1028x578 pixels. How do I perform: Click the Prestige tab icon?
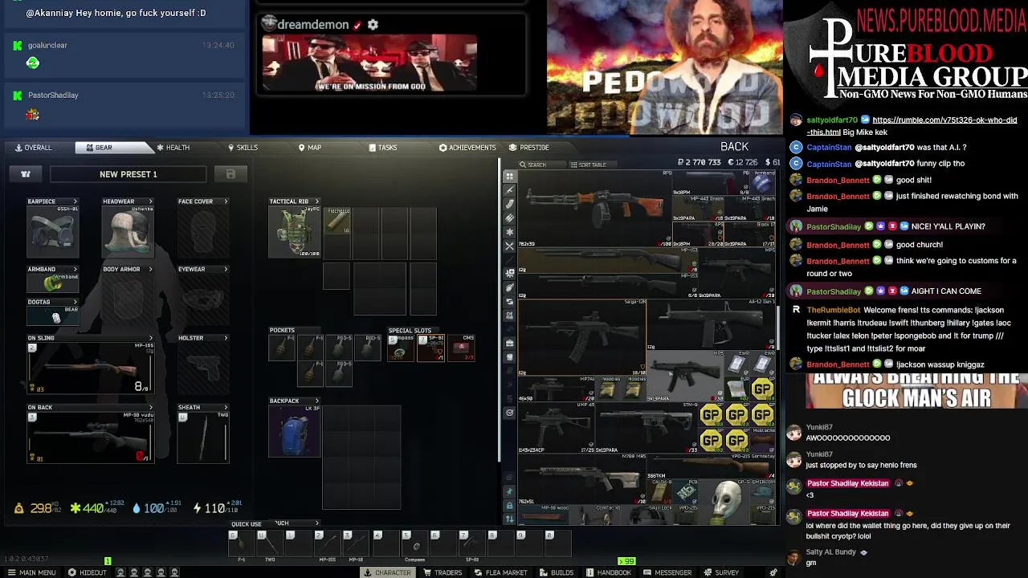(513, 148)
